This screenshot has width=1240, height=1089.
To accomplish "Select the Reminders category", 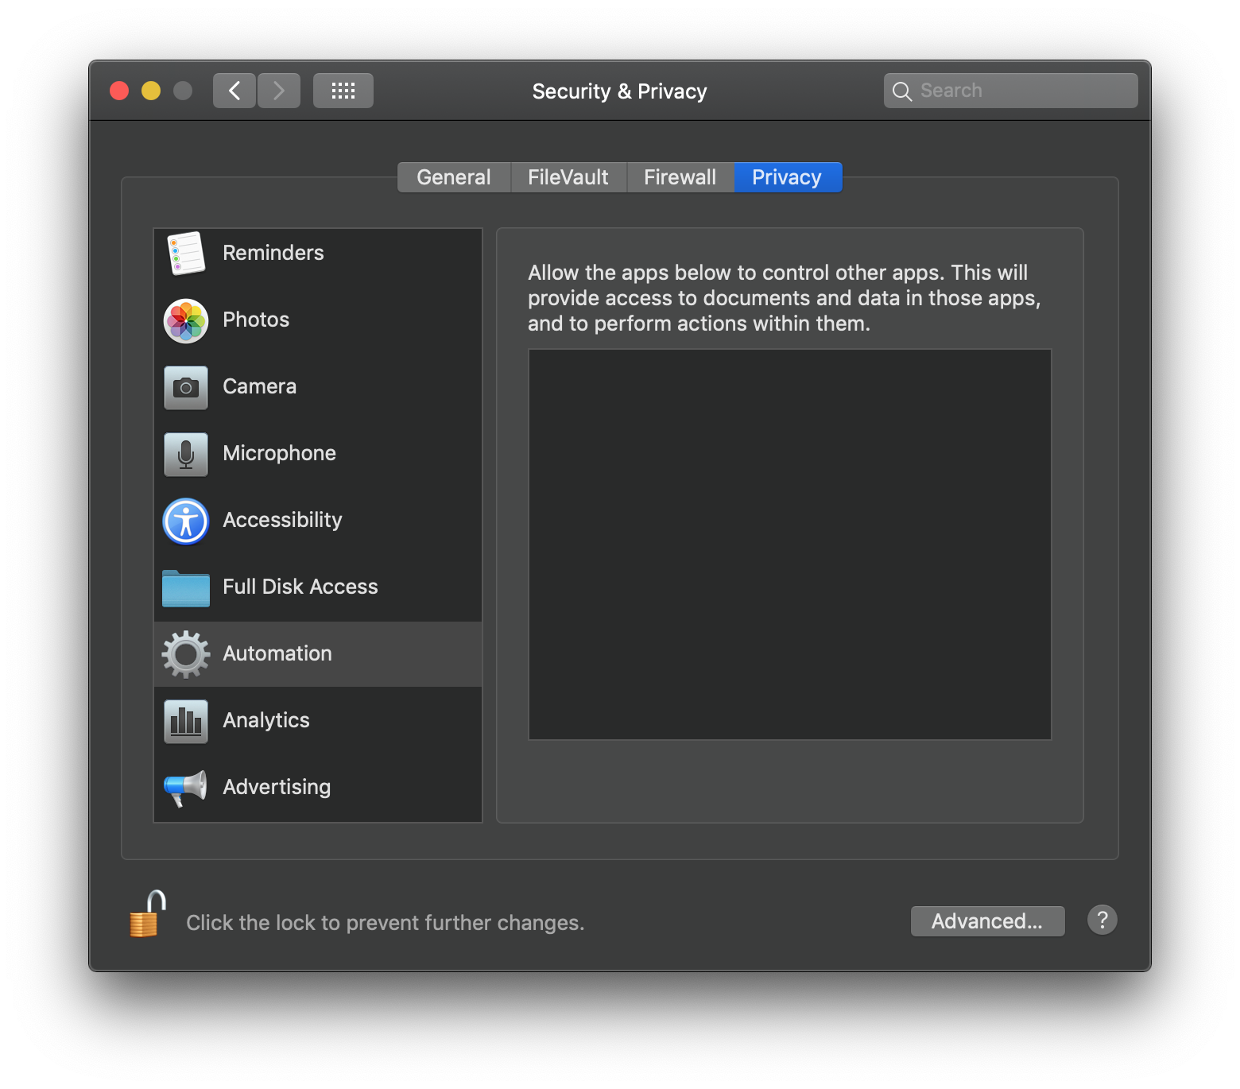I will 273,253.
